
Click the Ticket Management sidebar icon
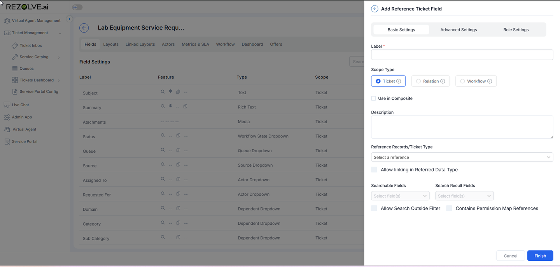click(x=7, y=33)
